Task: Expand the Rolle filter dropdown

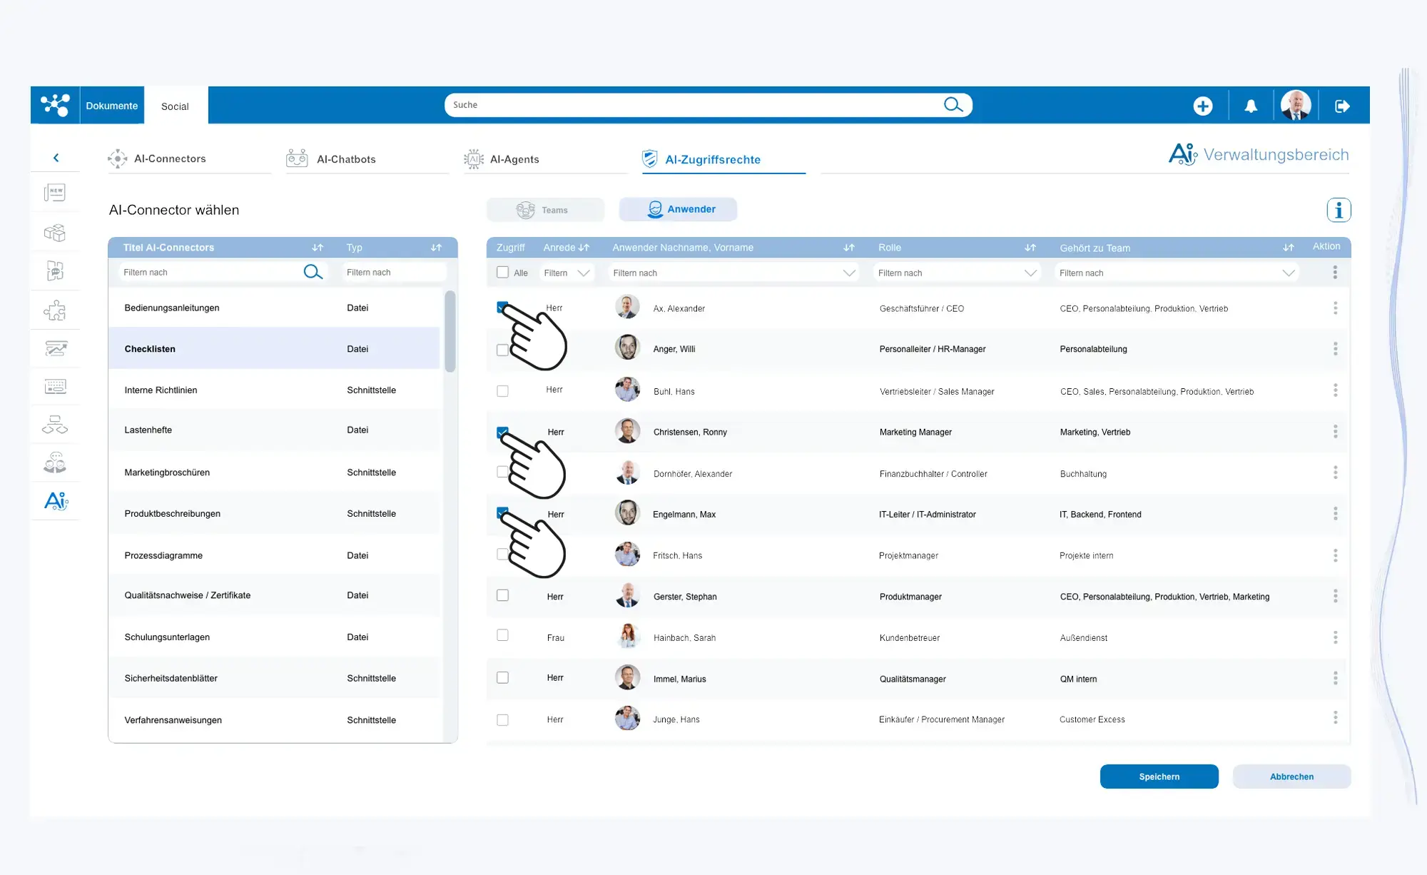Action: coord(1030,273)
